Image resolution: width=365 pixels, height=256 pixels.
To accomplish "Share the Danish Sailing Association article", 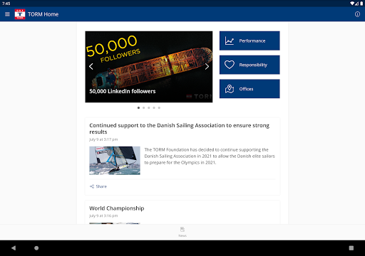I will [98, 186].
